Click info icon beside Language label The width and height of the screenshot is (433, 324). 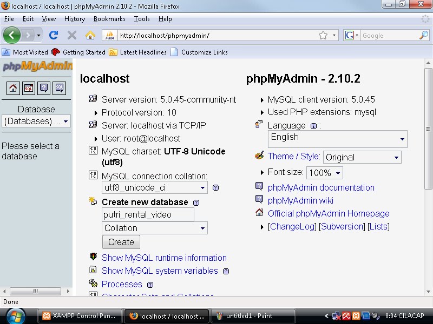coord(313,126)
